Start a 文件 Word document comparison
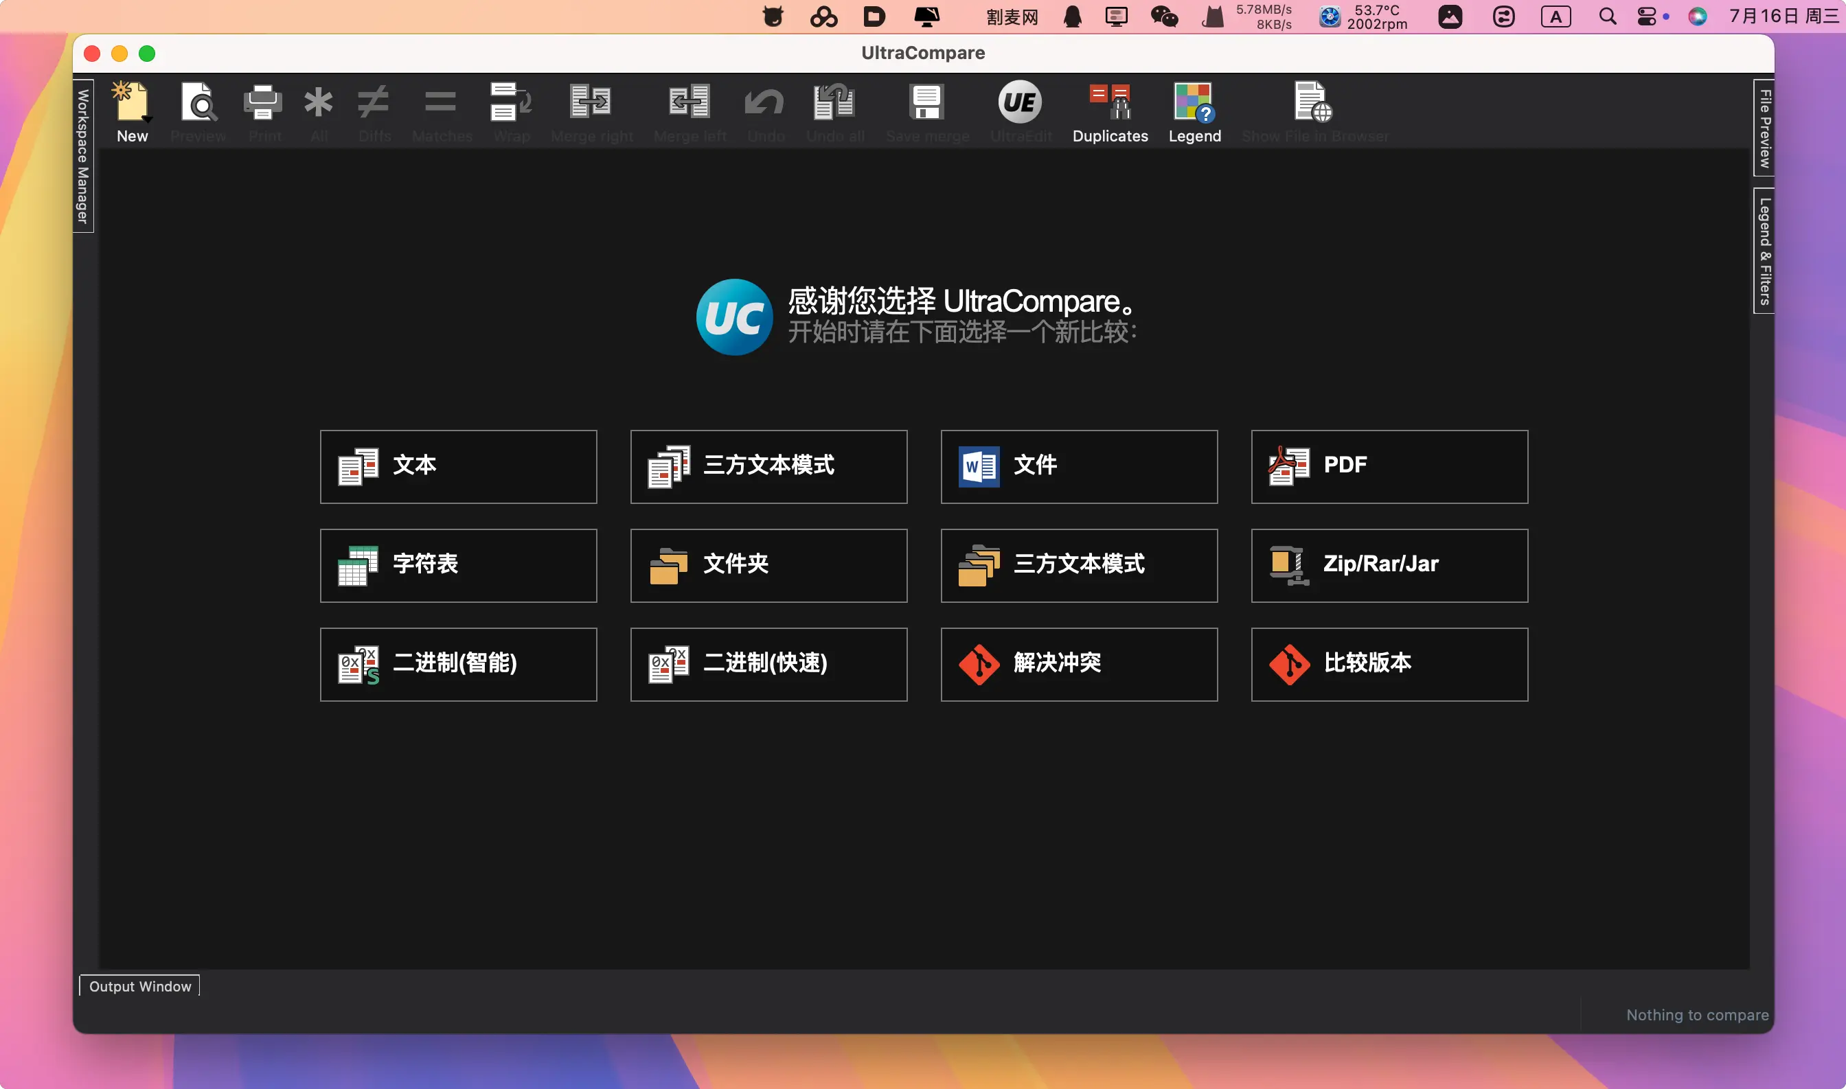 click(x=1079, y=467)
